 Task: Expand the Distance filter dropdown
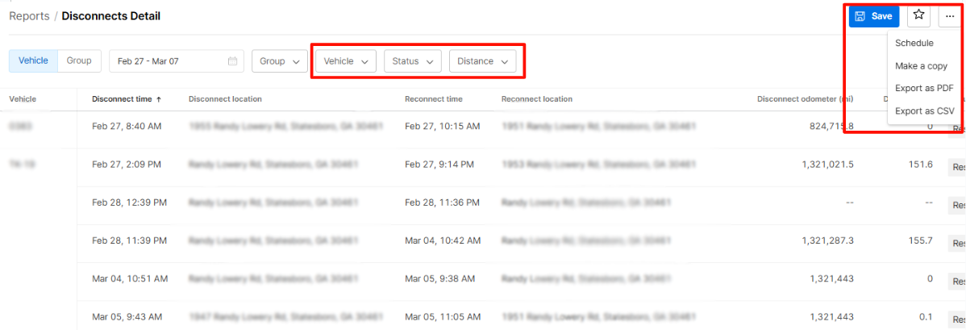point(483,61)
